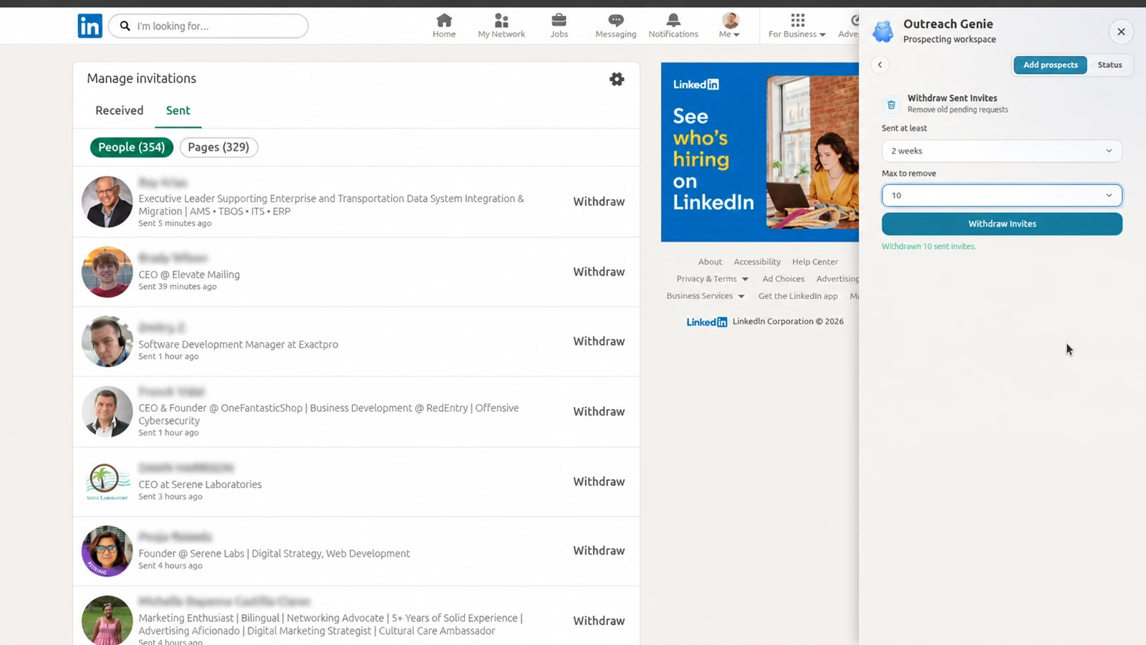The height and width of the screenshot is (645, 1146).
Task: Filter by People (354)
Action: (x=132, y=147)
